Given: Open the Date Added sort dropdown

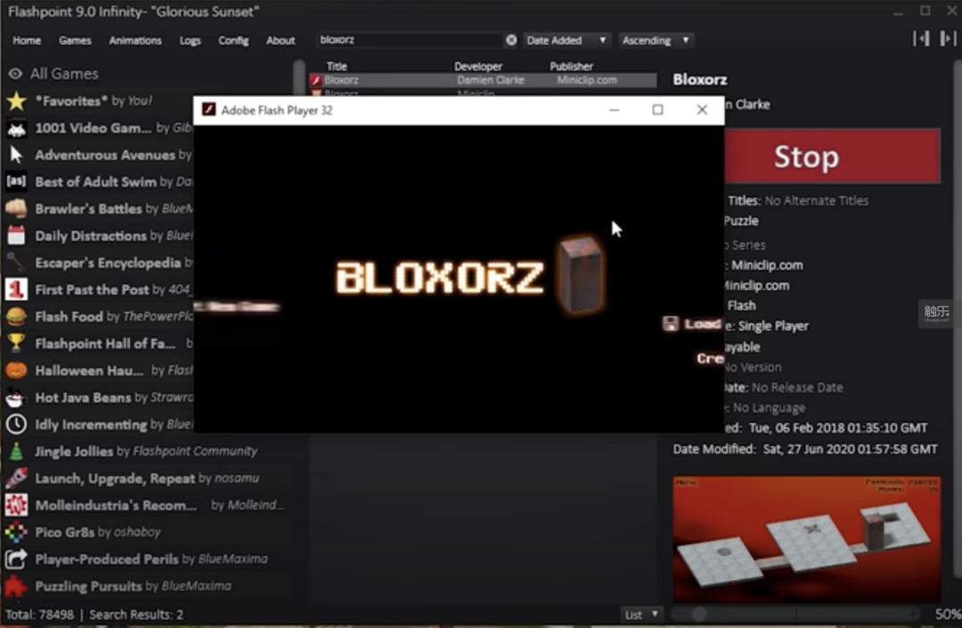Looking at the screenshot, I should pos(566,40).
